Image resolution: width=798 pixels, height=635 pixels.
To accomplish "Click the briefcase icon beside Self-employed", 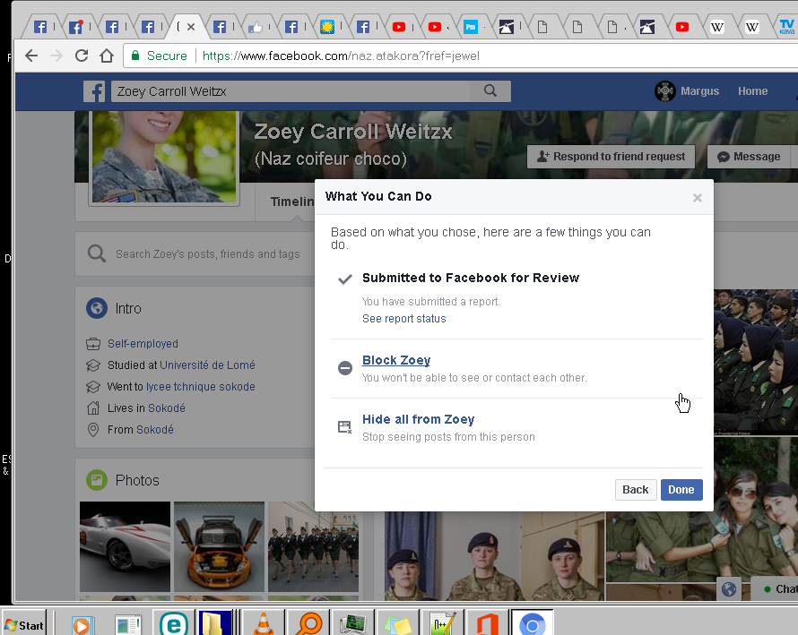I will pyautogui.click(x=93, y=344).
